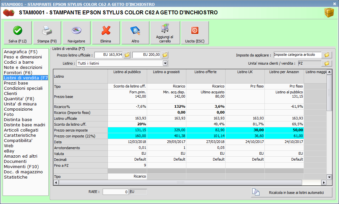Select the Listino al pubblico column header

click(127, 76)
